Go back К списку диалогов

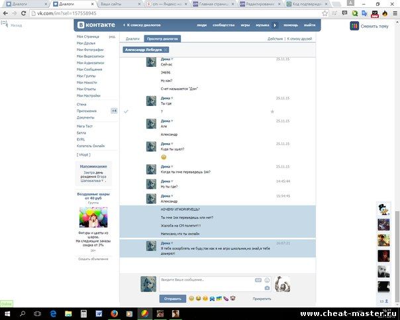(142, 25)
